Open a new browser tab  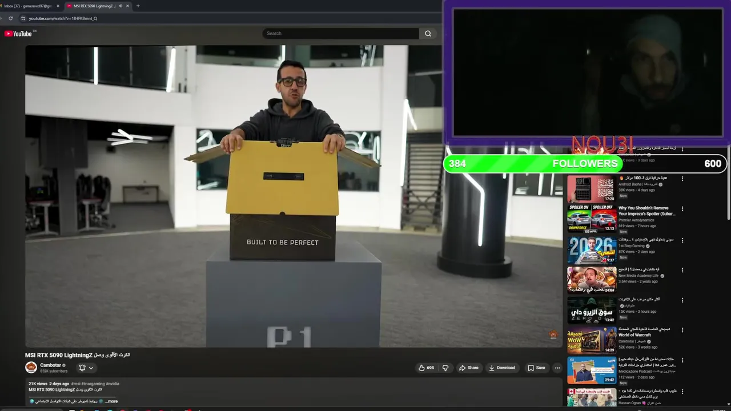coord(138,6)
